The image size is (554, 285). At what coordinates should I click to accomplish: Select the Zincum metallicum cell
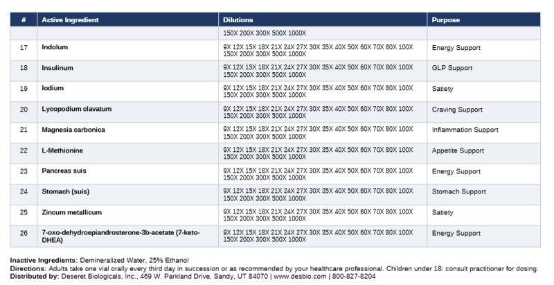[x=71, y=212]
